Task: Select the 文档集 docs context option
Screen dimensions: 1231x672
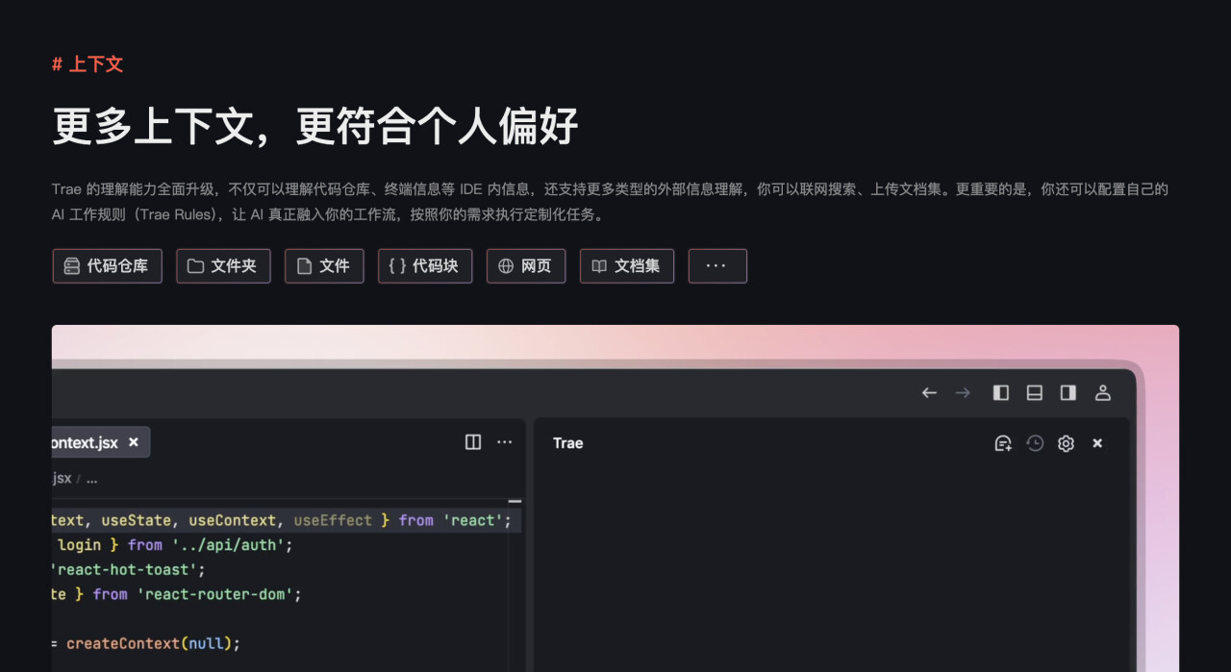Action: click(627, 265)
